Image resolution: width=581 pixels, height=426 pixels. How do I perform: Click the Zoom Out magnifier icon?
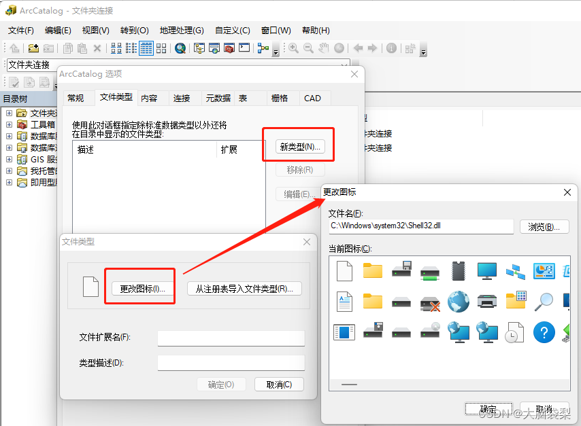(308, 48)
